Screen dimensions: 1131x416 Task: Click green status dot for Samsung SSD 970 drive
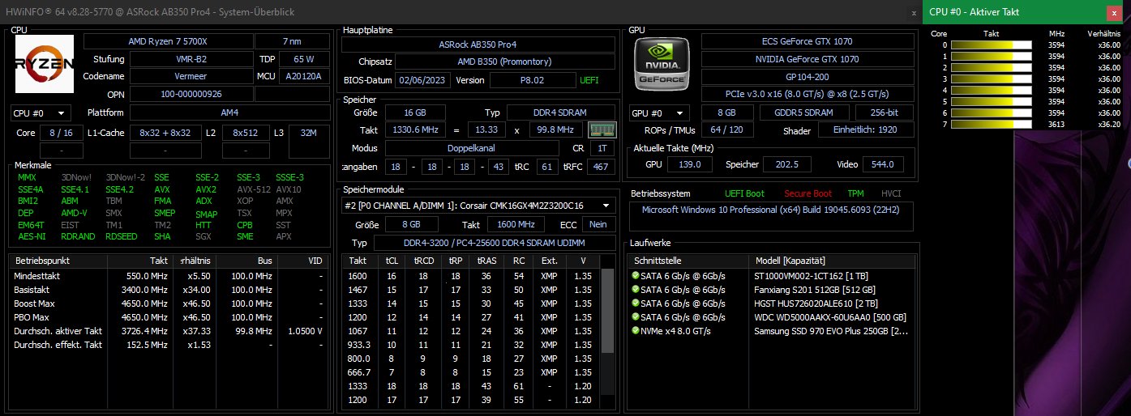pyautogui.click(x=636, y=330)
